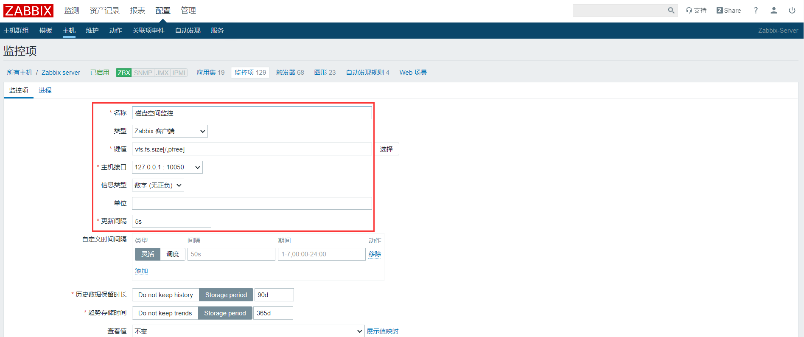
Task: Choose Storage period for trends
Action: click(225, 313)
